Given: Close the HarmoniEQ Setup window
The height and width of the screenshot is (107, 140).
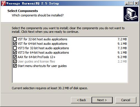Looking at the screenshot, I should point(136,3).
